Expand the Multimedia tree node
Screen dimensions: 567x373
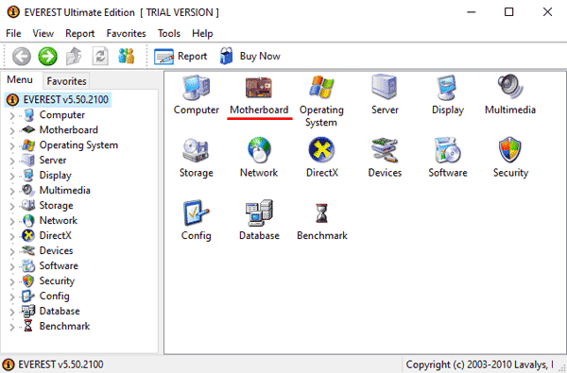[x=12, y=191]
